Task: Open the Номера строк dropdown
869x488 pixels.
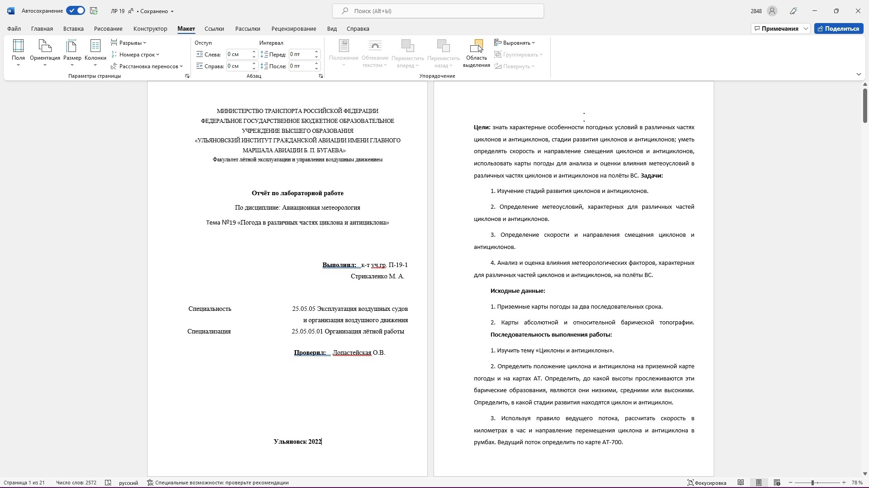Action: click(x=135, y=55)
